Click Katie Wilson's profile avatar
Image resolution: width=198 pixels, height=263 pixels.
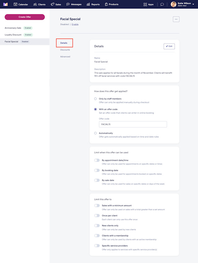(173, 4)
